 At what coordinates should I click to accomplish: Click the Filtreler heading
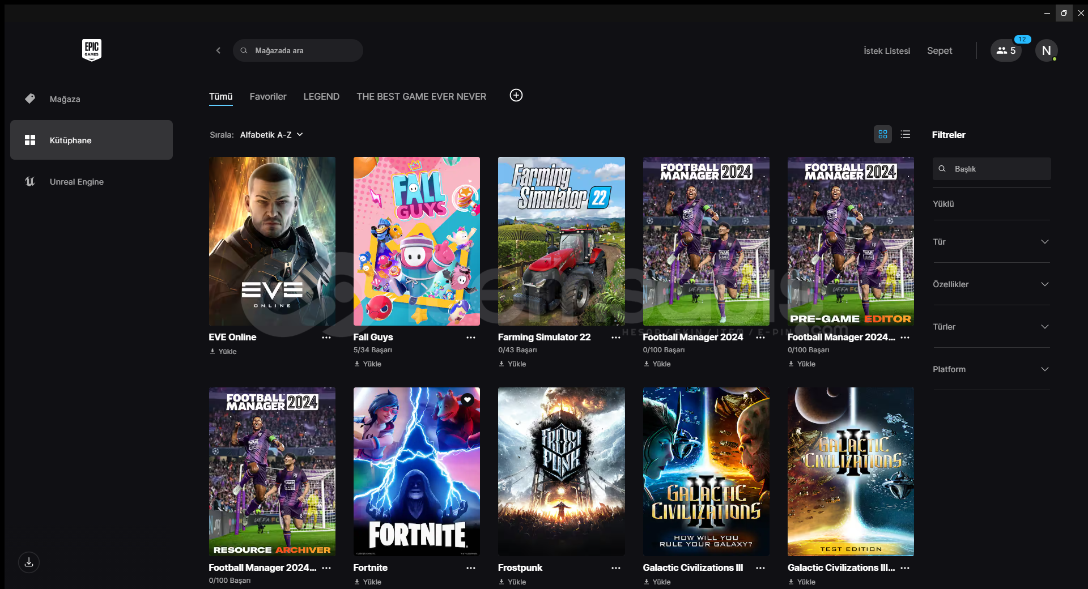point(949,135)
